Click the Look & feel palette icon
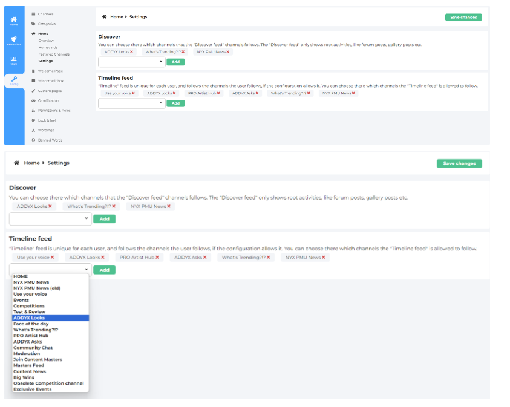510x407 pixels. (x=33, y=120)
